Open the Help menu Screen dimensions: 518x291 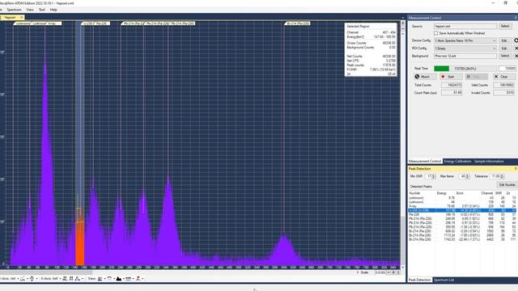(x=53, y=10)
